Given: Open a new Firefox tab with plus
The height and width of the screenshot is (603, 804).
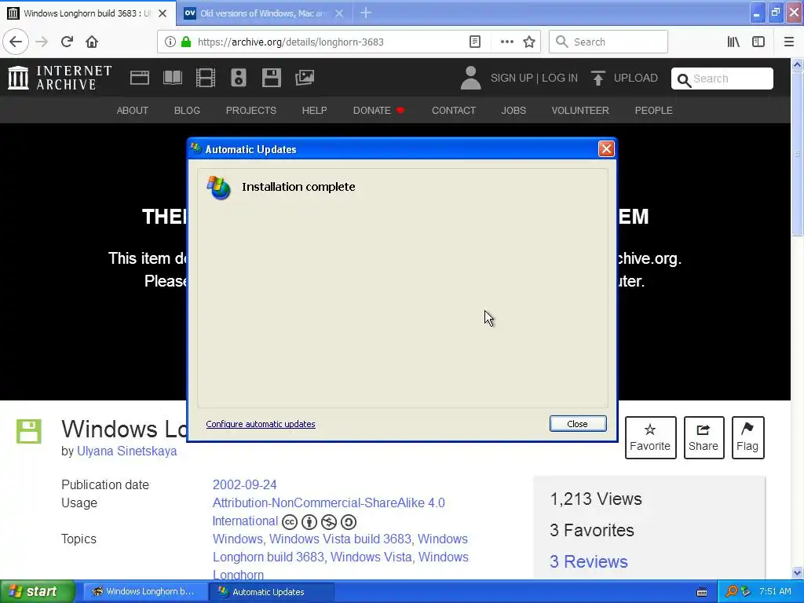Looking at the screenshot, I should pos(366,13).
